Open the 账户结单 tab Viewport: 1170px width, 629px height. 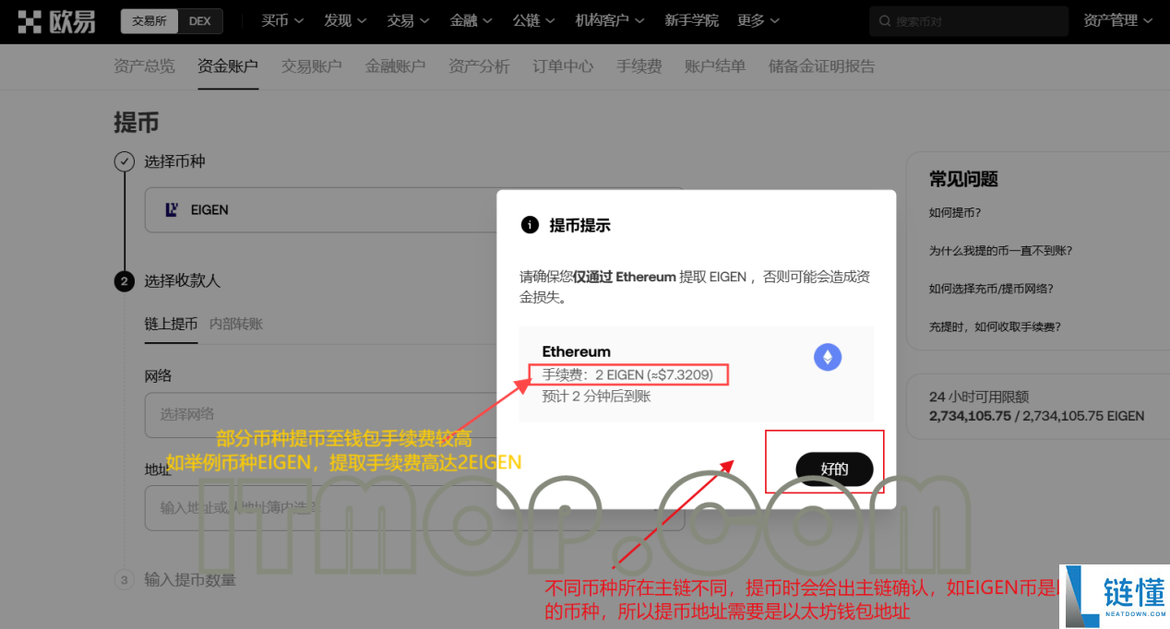pos(715,66)
